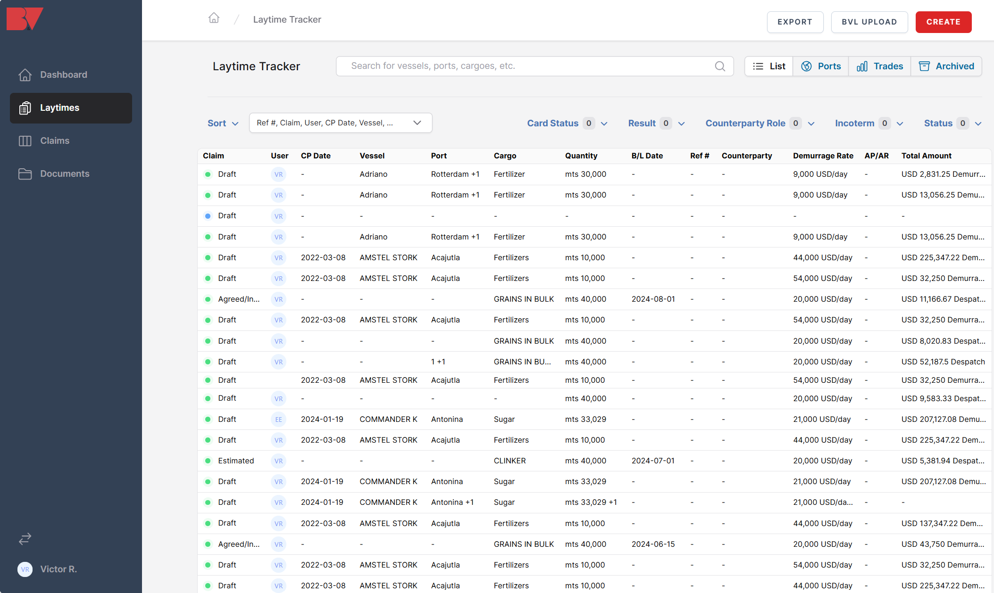This screenshot has height=593, width=994.
Task: Click the search magnifier icon
Action: [719, 66]
